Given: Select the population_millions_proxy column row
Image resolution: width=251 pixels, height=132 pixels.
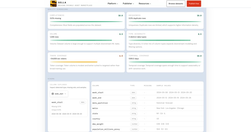Looking at the screenshot, I should [147, 129].
